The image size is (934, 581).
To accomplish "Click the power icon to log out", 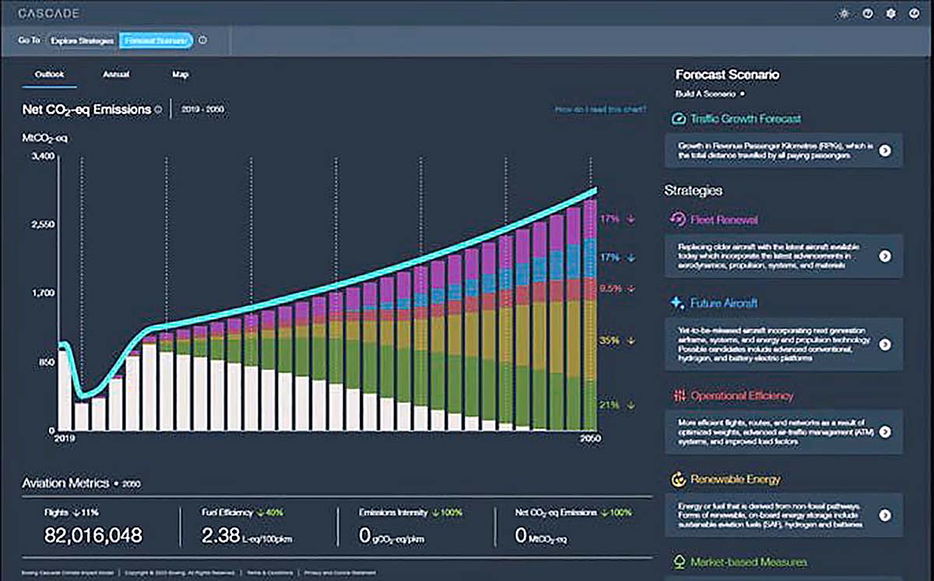I will pos(914,14).
